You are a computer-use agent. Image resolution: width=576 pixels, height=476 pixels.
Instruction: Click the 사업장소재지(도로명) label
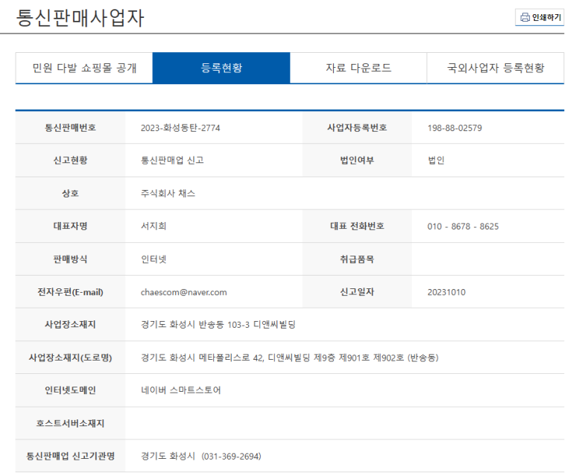[x=70, y=358]
